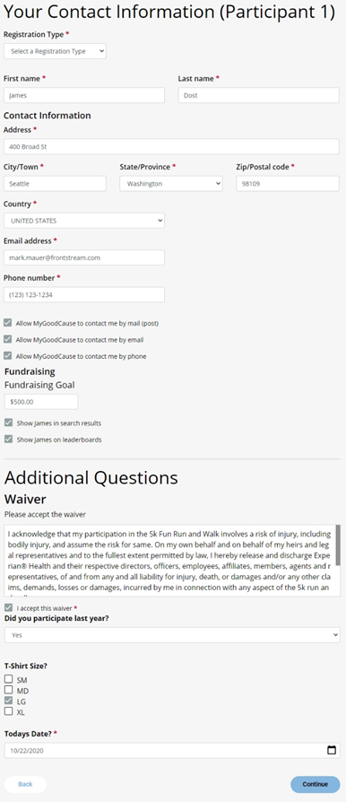Screen dimensions: 346x802
Task: Select the Email address text field
Action: coord(84,257)
